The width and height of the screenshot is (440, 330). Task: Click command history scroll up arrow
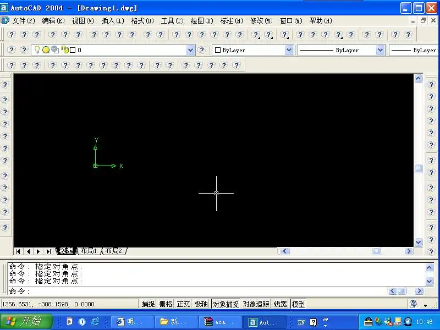point(430,267)
